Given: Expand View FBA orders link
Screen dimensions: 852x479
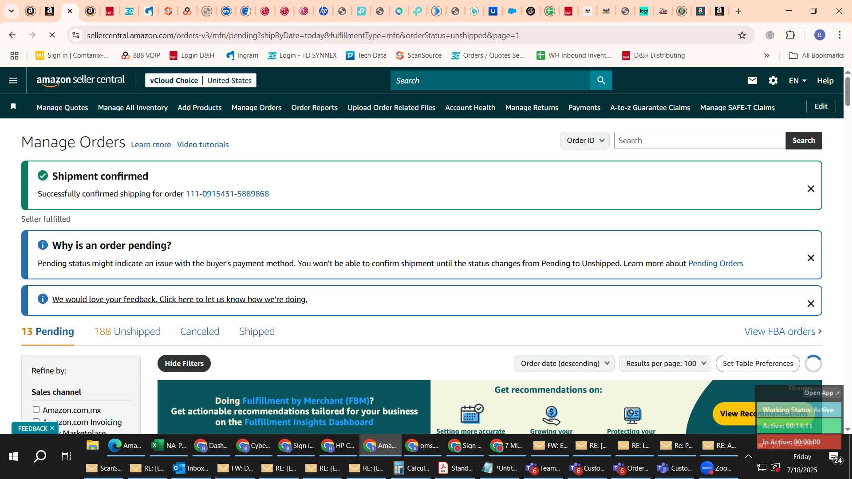Looking at the screenshot, I should click(x=783, y=331).
